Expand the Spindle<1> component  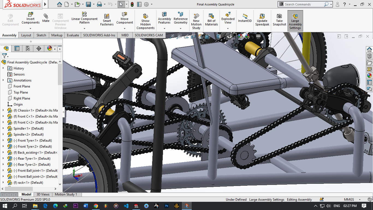coord(3,129)
